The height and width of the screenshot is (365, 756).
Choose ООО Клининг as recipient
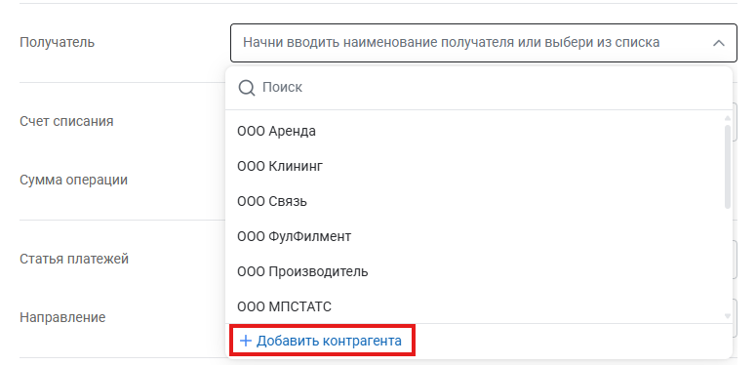tap(280, 166)
